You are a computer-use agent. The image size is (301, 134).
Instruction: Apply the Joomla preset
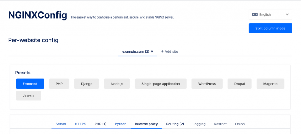29,96
